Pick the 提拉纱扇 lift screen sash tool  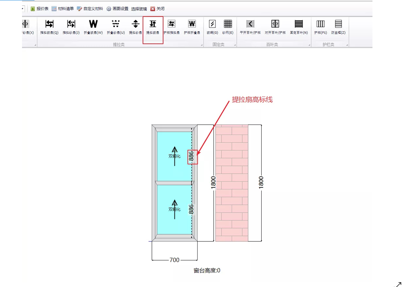pos(135,27)
